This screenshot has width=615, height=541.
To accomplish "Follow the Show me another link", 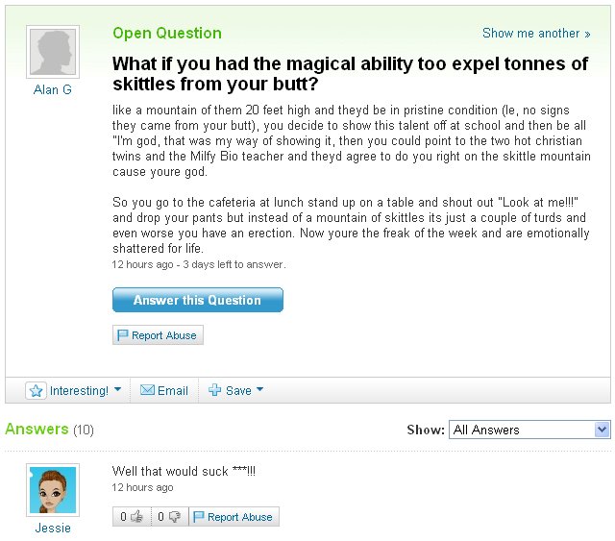I will click(536, 33).
